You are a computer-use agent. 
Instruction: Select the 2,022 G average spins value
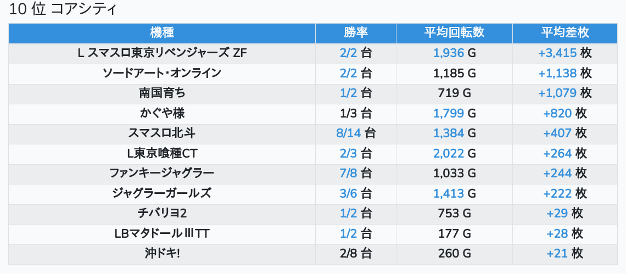click(x=449, y=153)
